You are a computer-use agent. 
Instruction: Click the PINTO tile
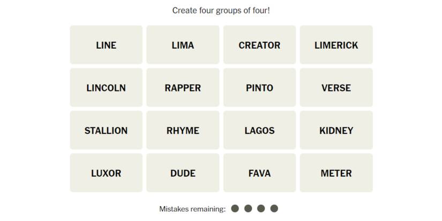[x=259, y=88]
